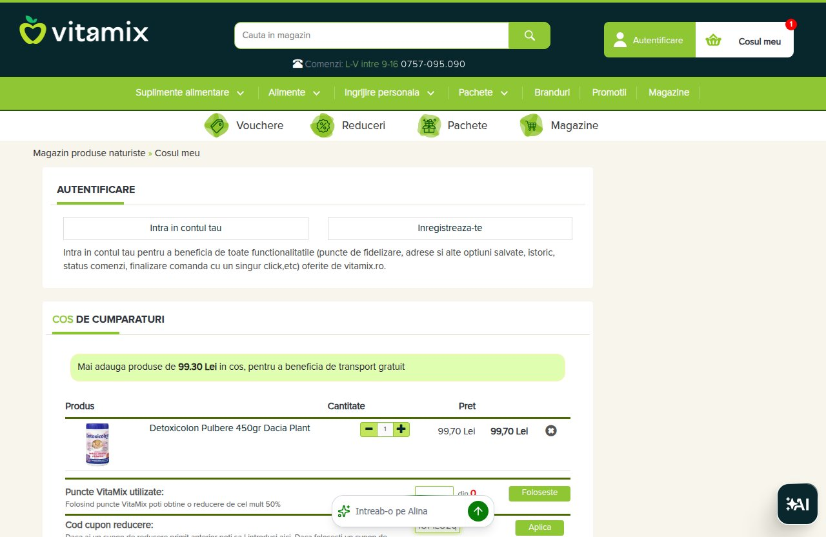Open the Vouchere shortcut link
This screenshot has height=537, width=826.
tap(259, 125)
